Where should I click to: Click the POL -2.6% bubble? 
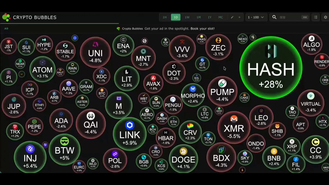[x=115, y=160]
